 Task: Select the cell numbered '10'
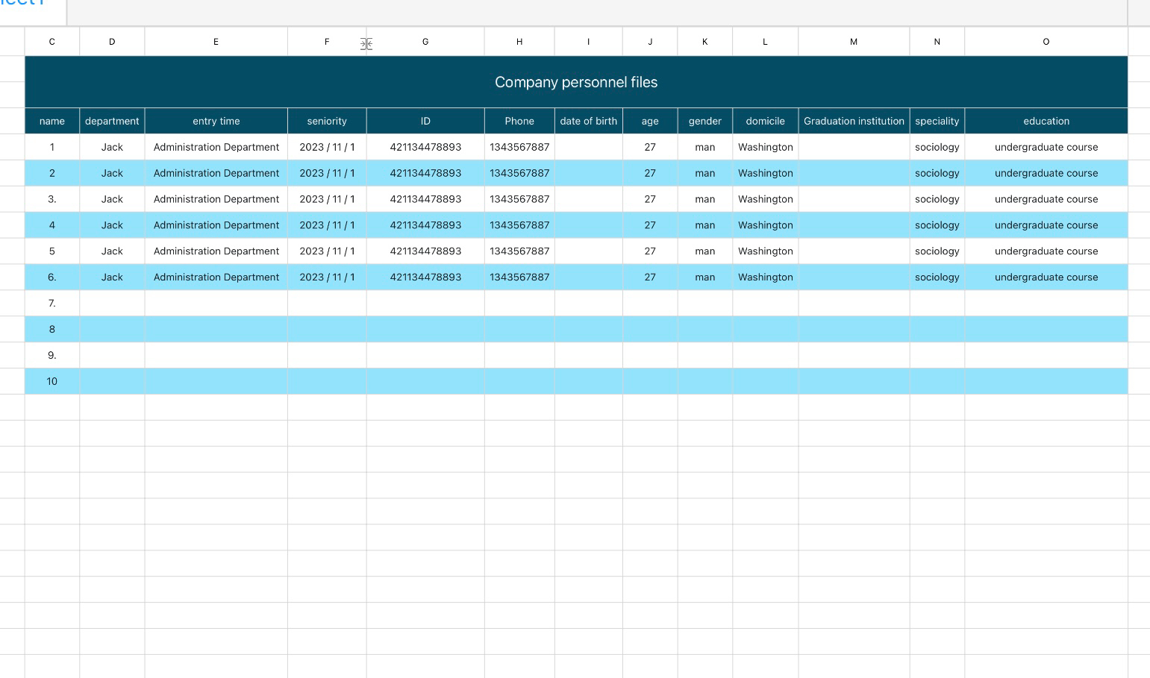click(x=52, y=381)
